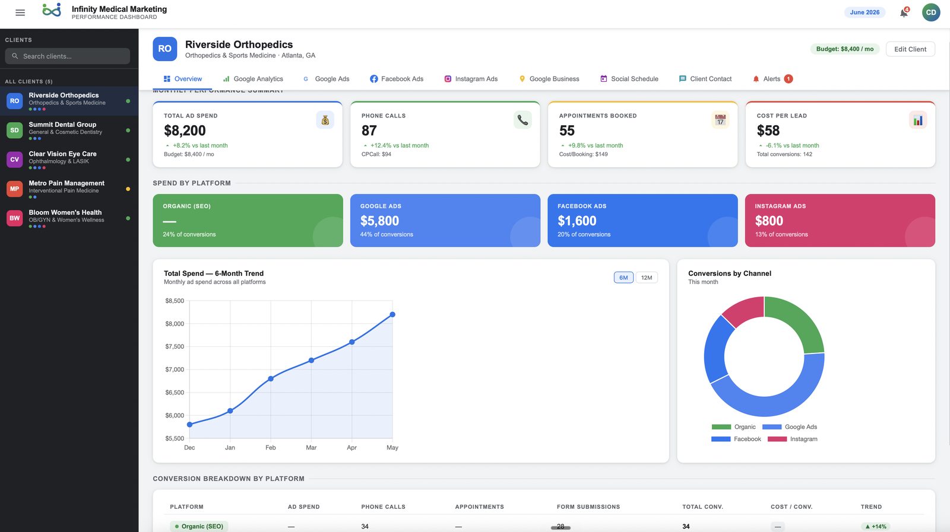Image resolution: width=950 pixels, height=532 pixels.
Task: Click the calendar icon on Appointments Booked card
Action: click(720, 120)
